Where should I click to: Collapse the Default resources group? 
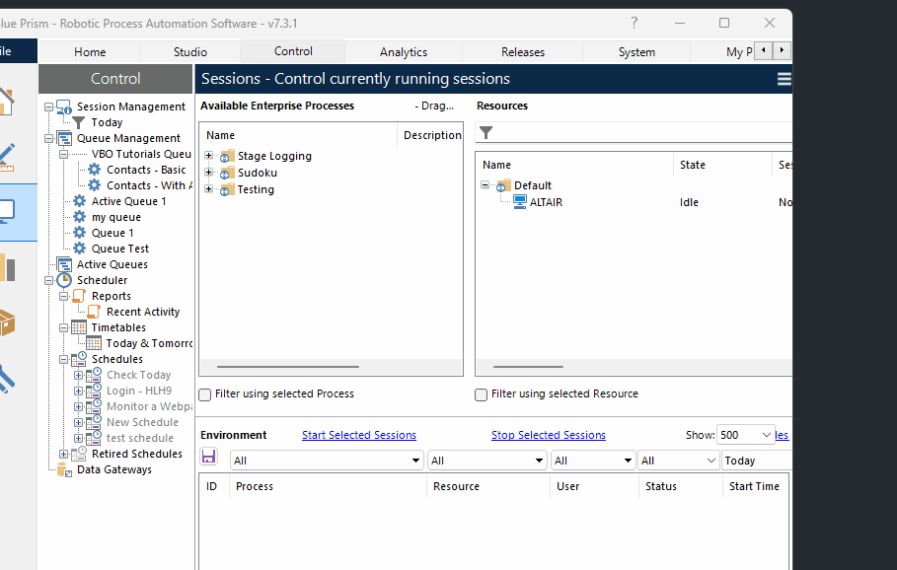[x=486, y=185]
